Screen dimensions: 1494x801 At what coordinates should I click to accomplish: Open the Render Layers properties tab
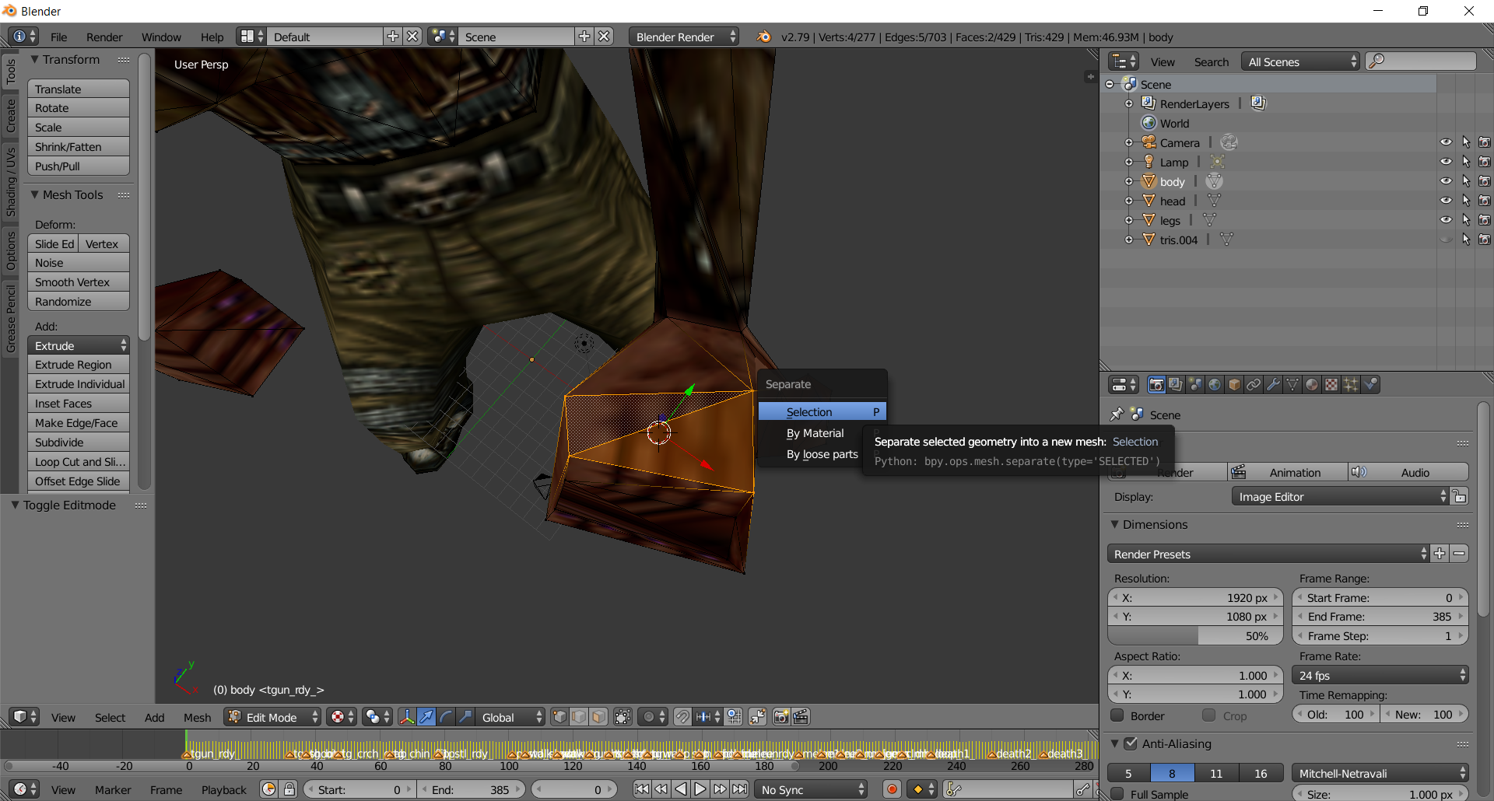pos(1176,385)
